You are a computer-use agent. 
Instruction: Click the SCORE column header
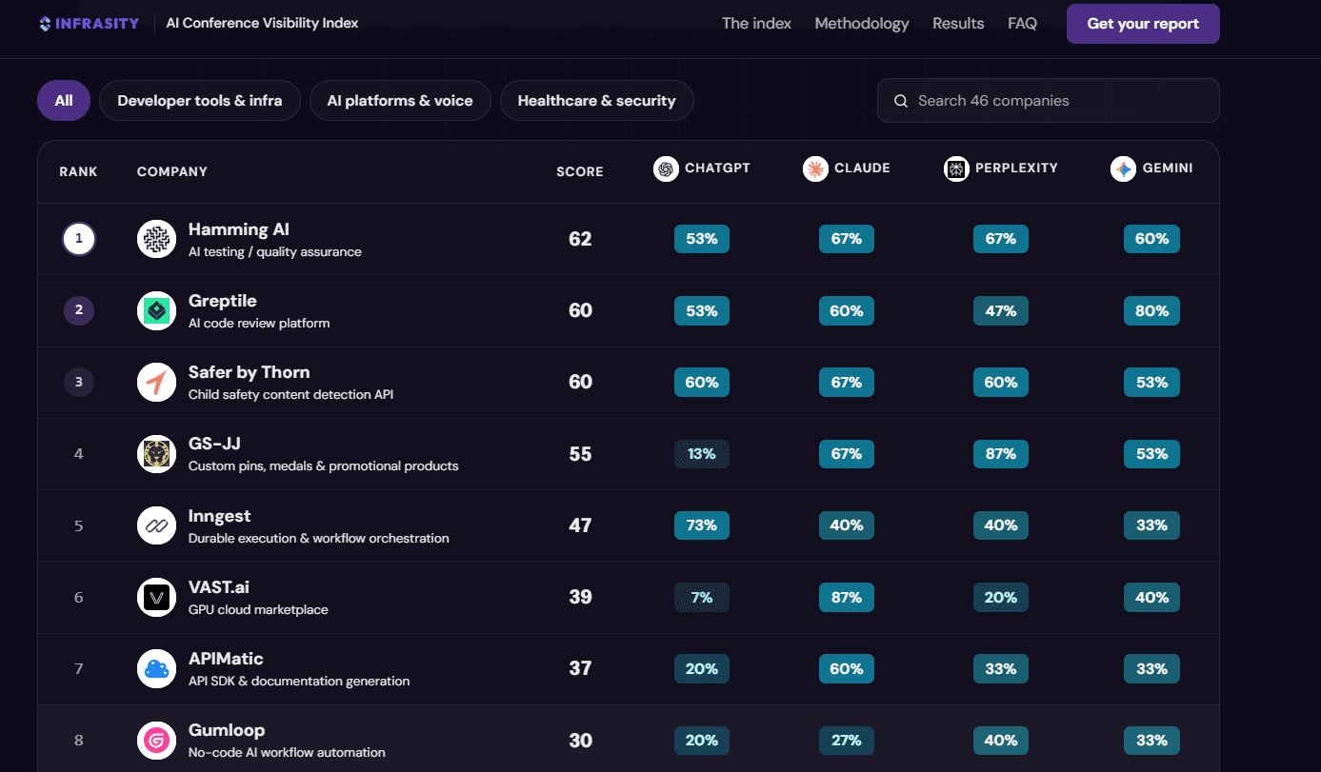pos(580,172)
